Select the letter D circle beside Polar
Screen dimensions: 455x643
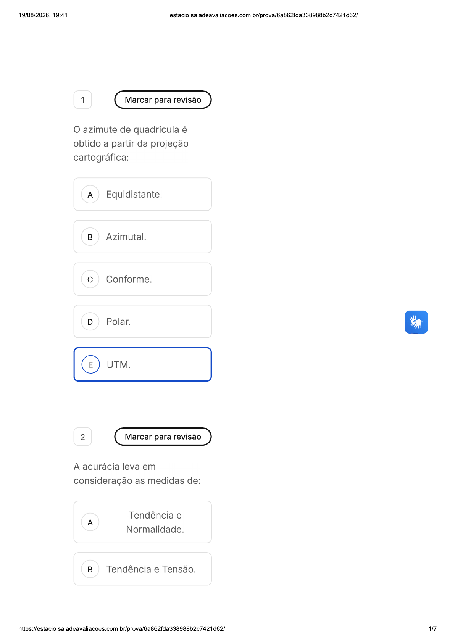coord(90,322)
